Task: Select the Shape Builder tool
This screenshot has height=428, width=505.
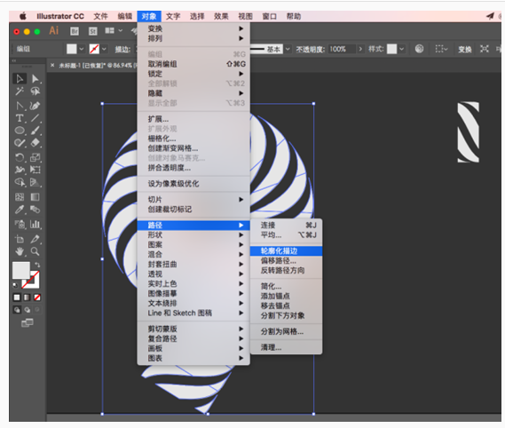Action: (x=20, y=182)
